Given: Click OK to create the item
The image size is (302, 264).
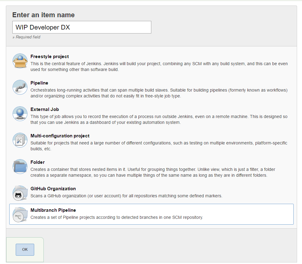Looking at the screenshot, I should click(x=25, y=249).
